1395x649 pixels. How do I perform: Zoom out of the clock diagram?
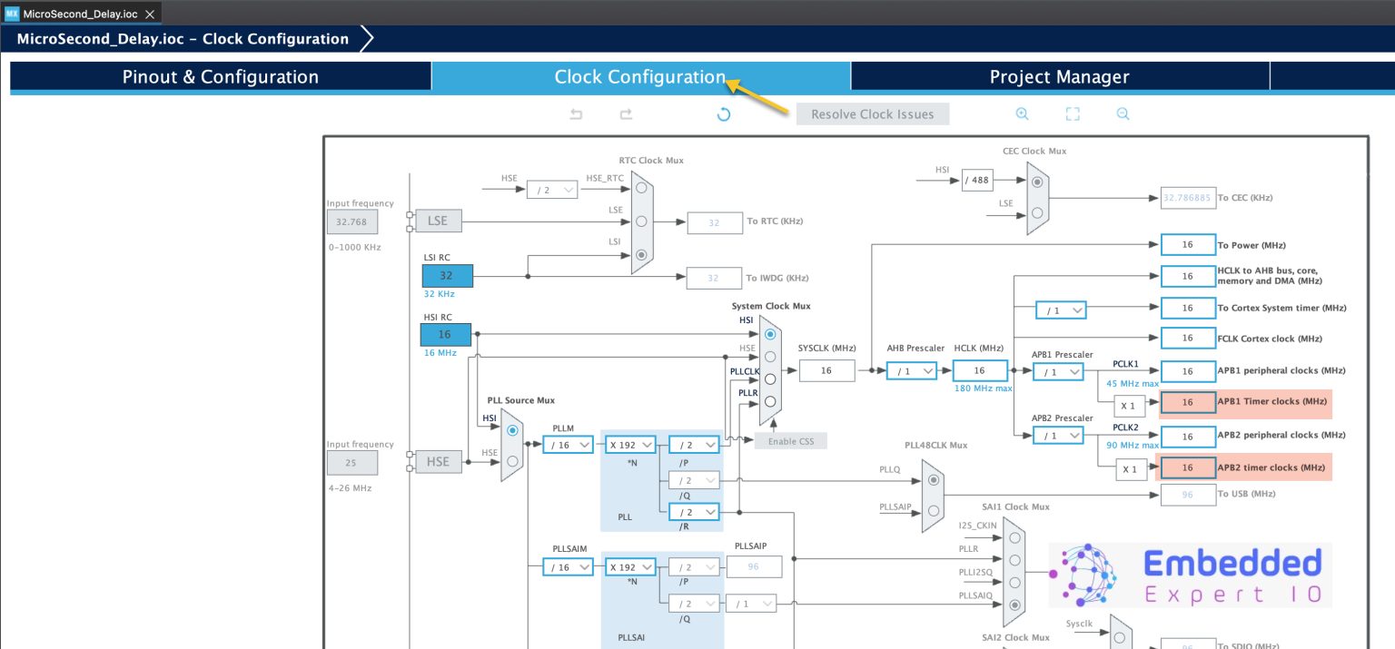point(1123,113)
